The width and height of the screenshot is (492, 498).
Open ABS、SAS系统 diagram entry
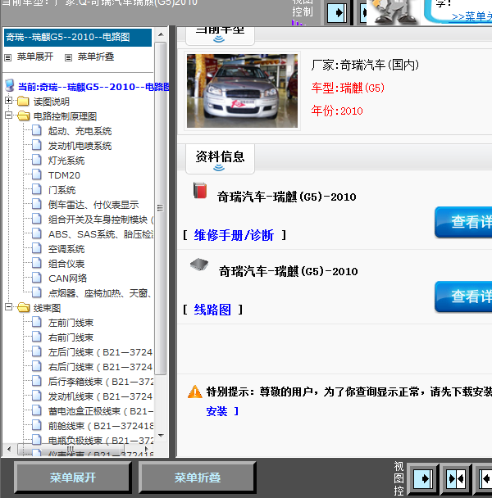tap(101, 234)
